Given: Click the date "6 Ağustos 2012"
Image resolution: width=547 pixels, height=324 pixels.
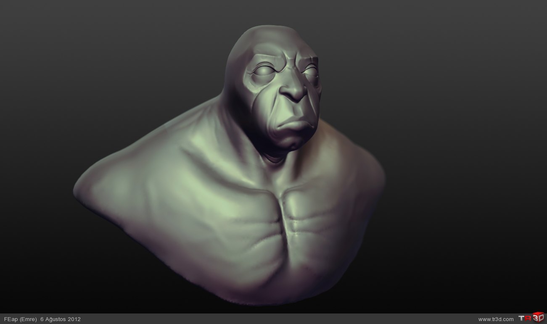Looking at the screenshot, I should coord(61,319).
